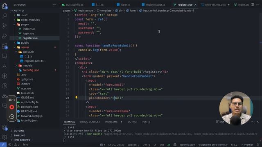Switch to index.vue editor tab
The image size is (262, 147).
pyautogui.click(x=242, y=4)
